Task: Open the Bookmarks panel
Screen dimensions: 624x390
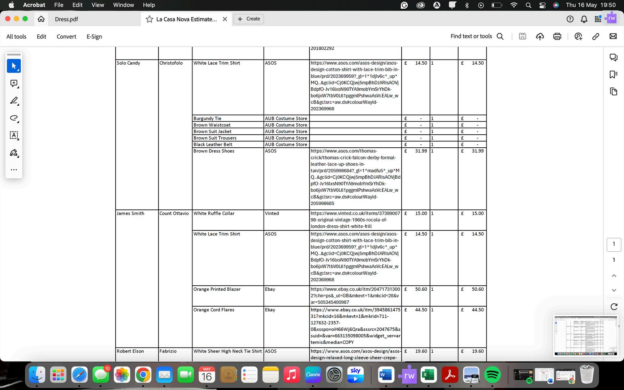Action: [614, 74]
